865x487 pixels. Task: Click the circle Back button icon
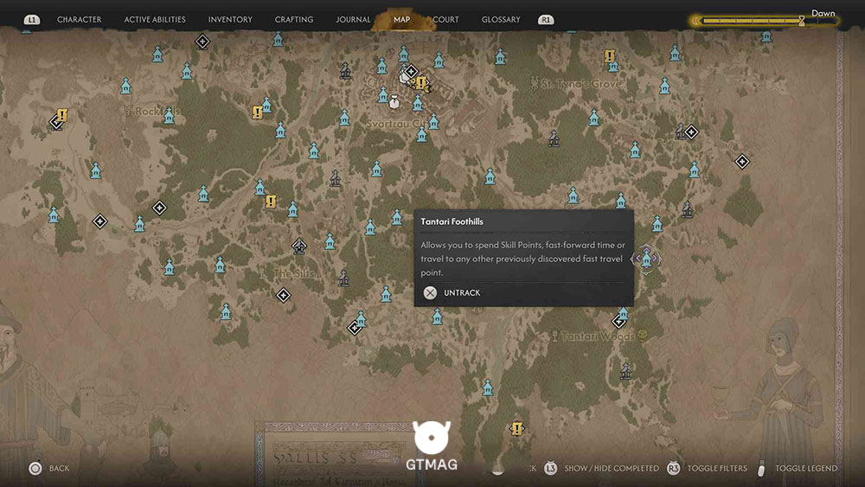point(35,468)
